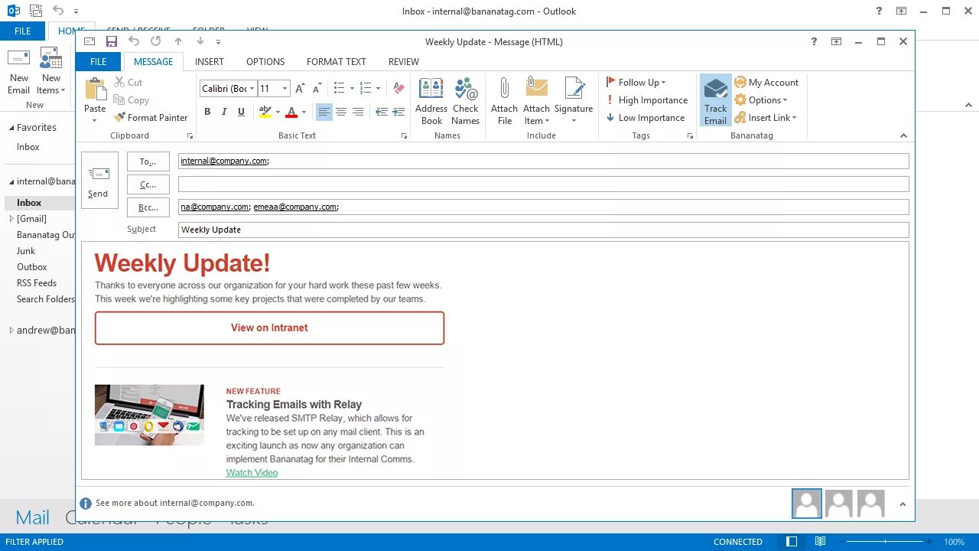The width and height of the screenshot is (979, 551).
Task: Click the Watch Video link
Action: (252, 473)
